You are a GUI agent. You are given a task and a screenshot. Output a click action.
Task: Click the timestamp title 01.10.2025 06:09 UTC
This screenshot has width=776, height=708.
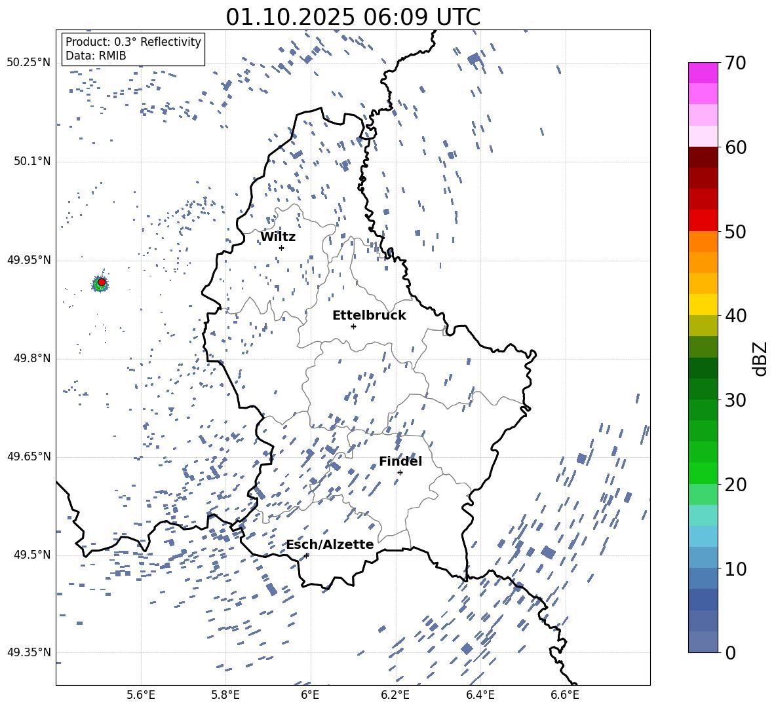(x=353, y=17)
